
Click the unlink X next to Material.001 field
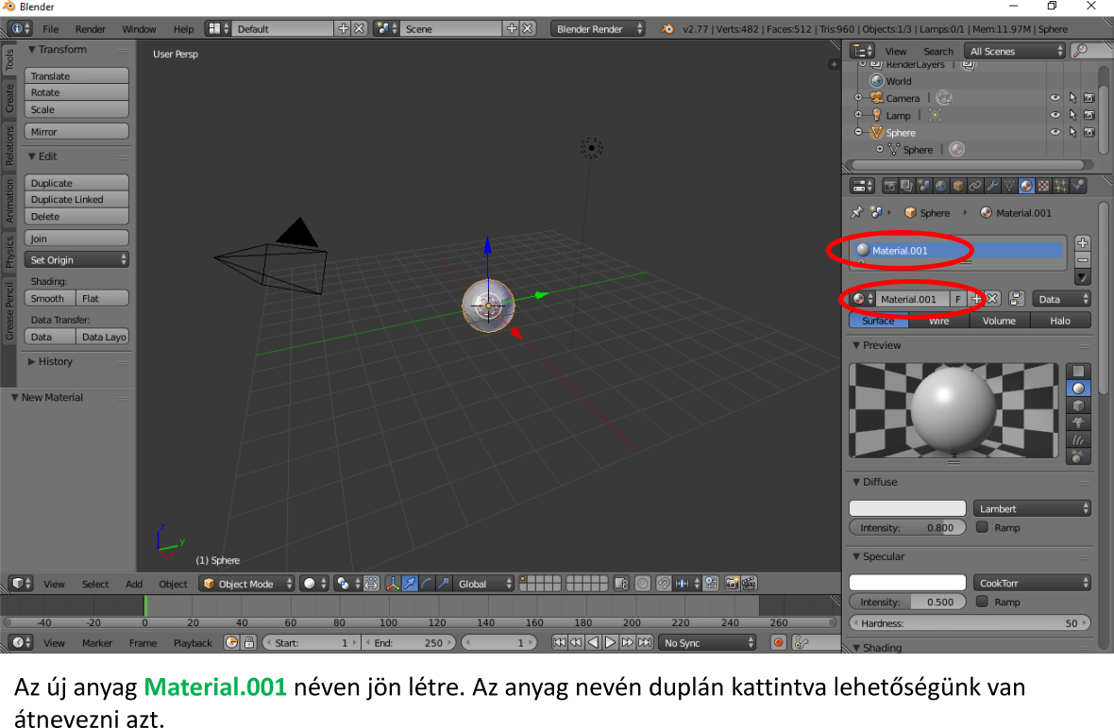(992, 299)
